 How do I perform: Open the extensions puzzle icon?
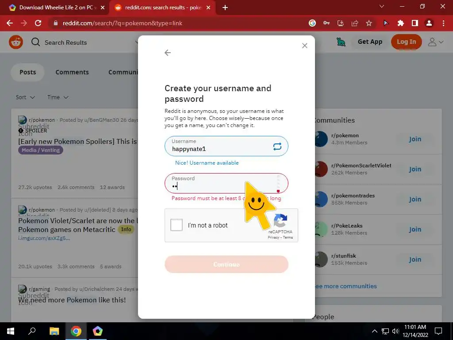pyautogui.click(x=400, y=23)
